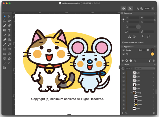This screenshot has height=117, width=159.
Task: Click the Stroke color swatch
Action: (x=152, y=50)
